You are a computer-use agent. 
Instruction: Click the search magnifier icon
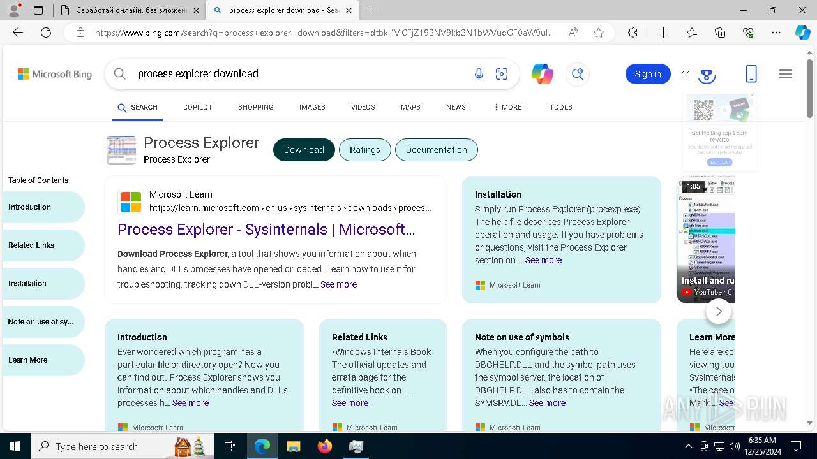(120, 74)
